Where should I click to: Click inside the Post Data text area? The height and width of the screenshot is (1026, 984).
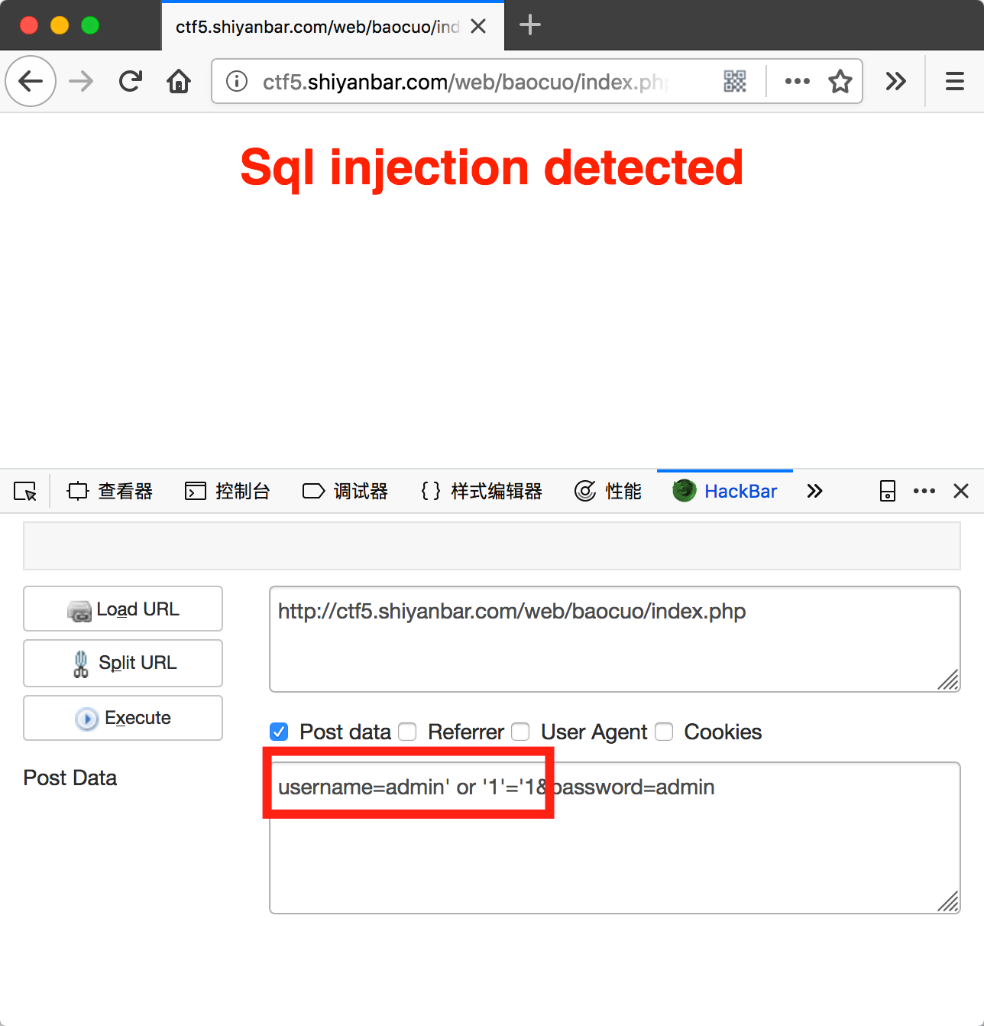point(615,838)
